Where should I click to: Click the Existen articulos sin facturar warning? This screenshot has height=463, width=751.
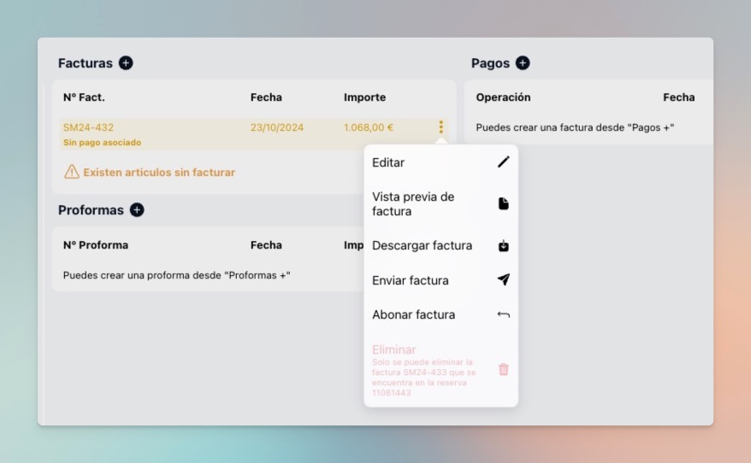[x=158, y=173]
